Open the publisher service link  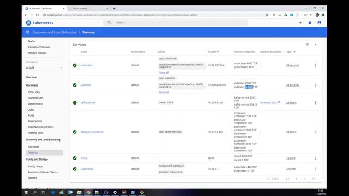[86, 85]
